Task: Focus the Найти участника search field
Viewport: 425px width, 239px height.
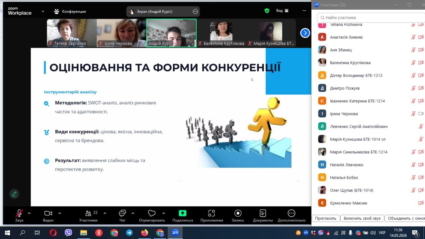Action: pyautogui.click(x=371, y=18)
